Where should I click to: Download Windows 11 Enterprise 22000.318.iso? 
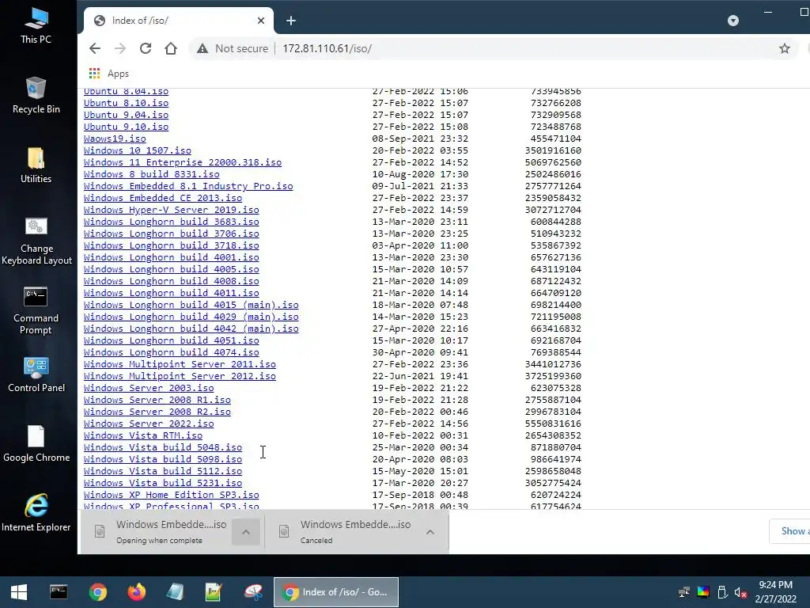pos(183,162)
